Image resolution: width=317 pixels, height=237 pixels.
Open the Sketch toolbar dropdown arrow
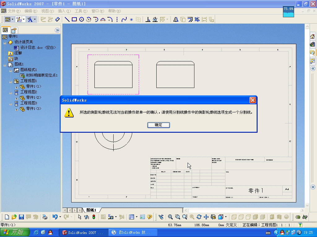coord(24,19)
